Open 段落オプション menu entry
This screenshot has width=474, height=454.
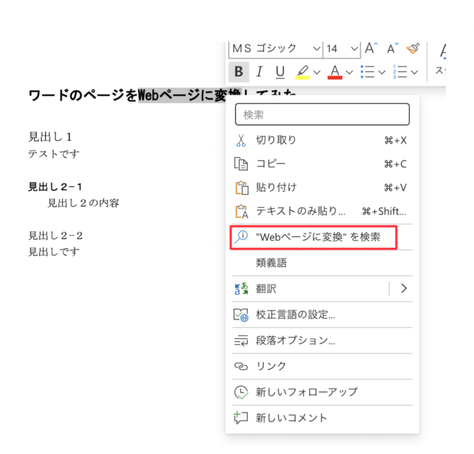point(322,340)
